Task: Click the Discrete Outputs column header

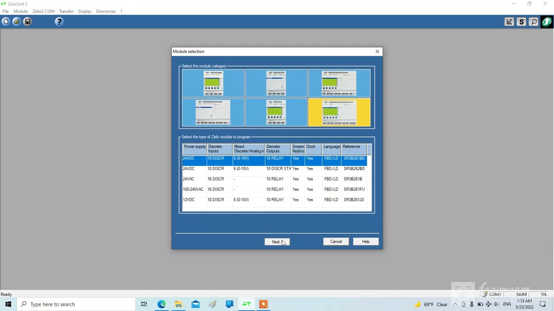Action: coord(277,149)
